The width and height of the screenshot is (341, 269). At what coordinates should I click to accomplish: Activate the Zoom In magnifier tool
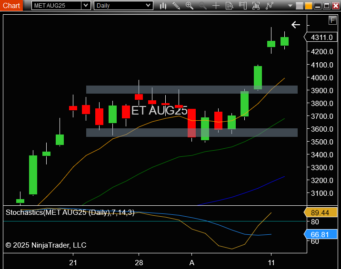tap(190, 6)
